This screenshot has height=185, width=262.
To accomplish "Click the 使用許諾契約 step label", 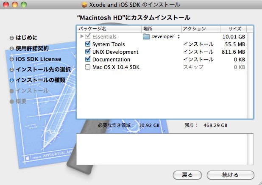I will [x=32, y=48].
